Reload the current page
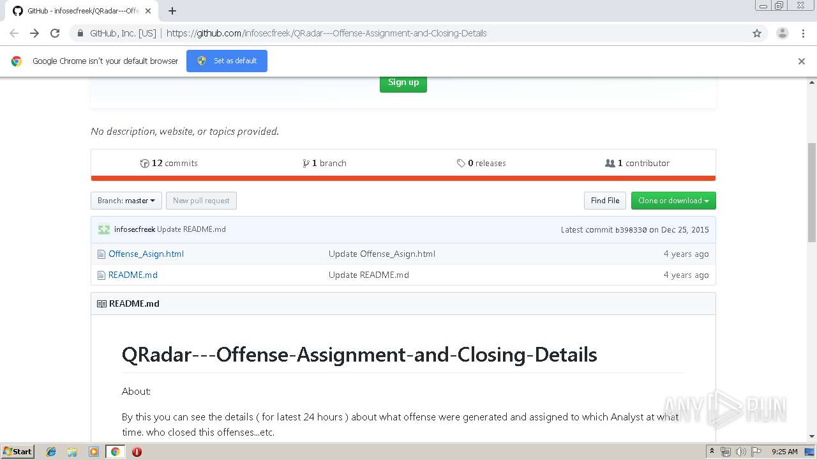817x460 pixels. click(x=55, y=33)
